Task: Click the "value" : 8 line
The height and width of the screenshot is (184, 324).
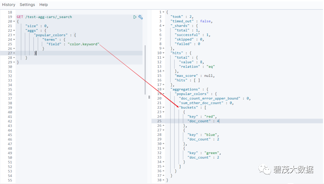Action: [191, 62]
